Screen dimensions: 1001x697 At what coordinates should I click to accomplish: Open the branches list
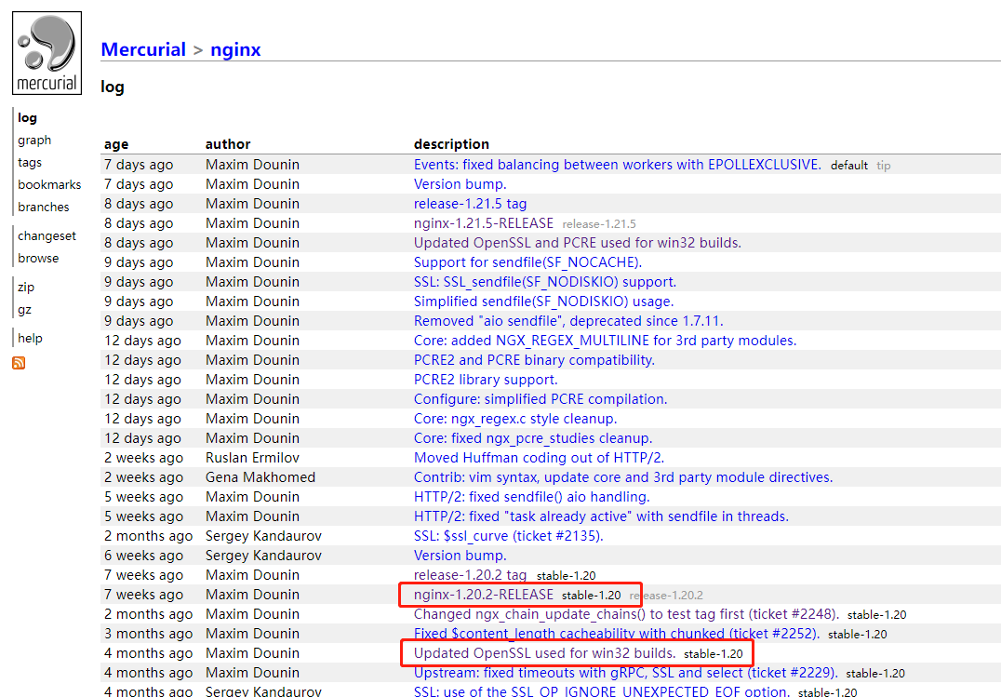coord(44,207)
